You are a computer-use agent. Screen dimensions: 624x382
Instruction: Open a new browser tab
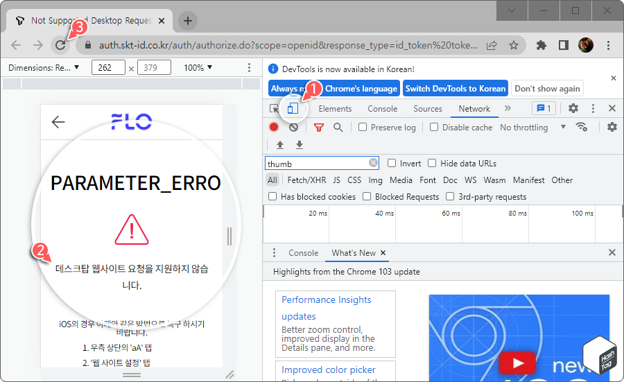click(x=188, y=21)
